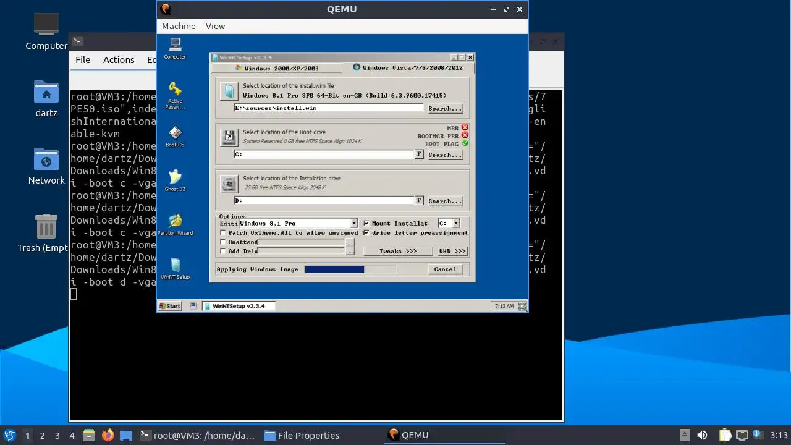Open the Actions menu in terminal window
This screenshot has height=445, width=791.
coord(119,60)
